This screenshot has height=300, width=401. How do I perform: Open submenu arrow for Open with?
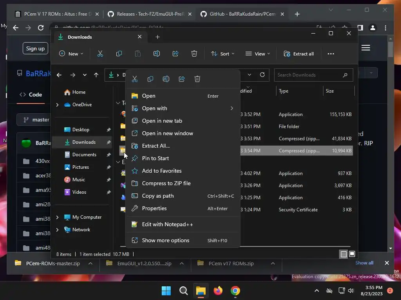coord(232,109)
